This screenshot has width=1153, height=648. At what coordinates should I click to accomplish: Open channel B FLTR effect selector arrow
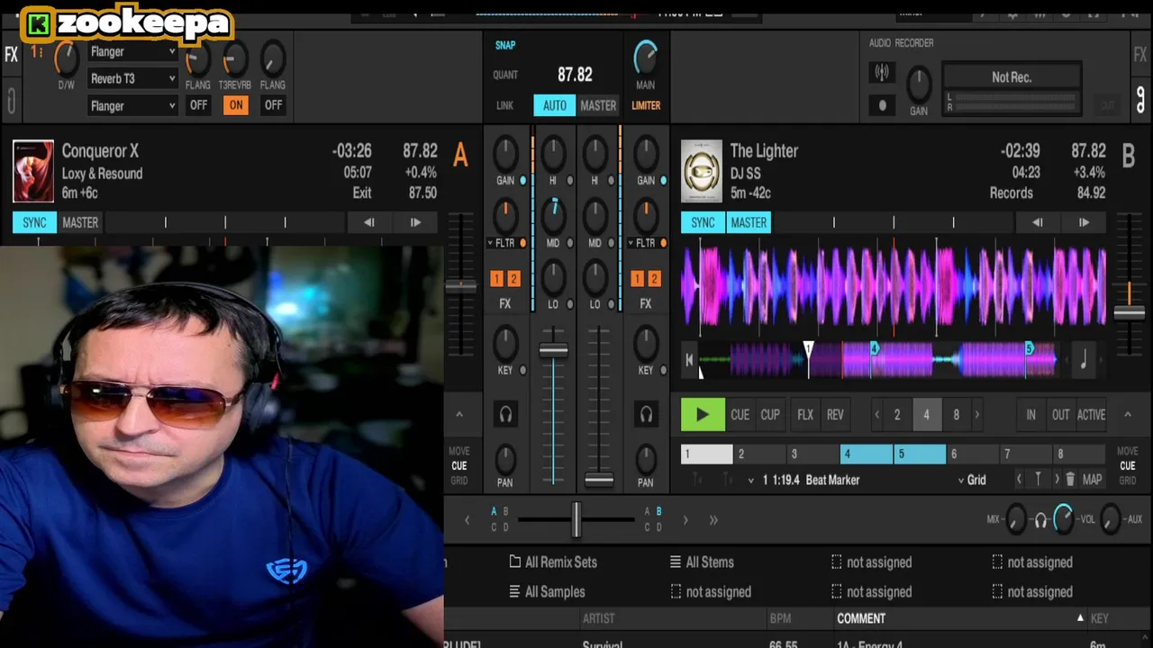click(x=630, y=243)
